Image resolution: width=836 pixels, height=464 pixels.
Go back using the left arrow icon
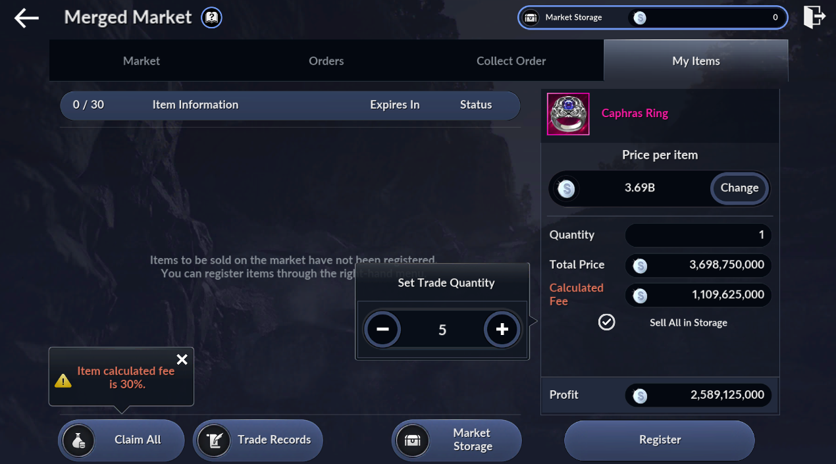26,18
